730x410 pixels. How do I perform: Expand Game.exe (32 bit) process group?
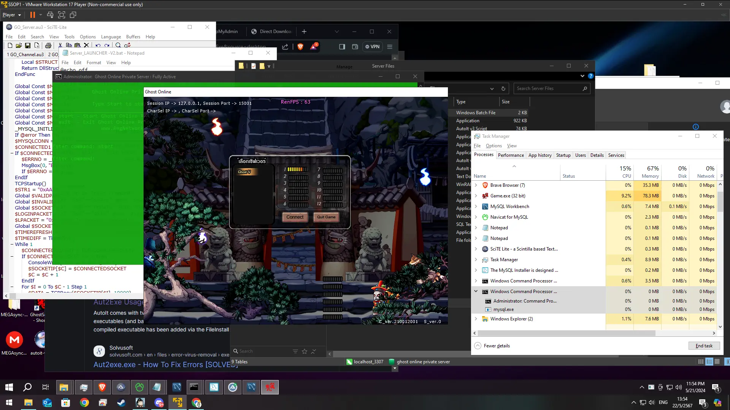[x=476, y=196]
